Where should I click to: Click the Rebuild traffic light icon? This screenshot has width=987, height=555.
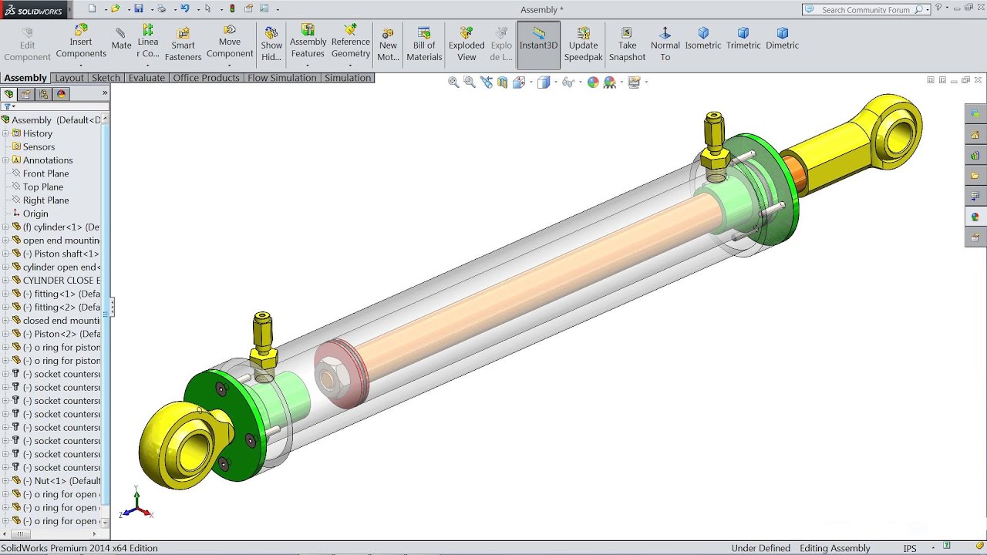click(x=233, y=8)
